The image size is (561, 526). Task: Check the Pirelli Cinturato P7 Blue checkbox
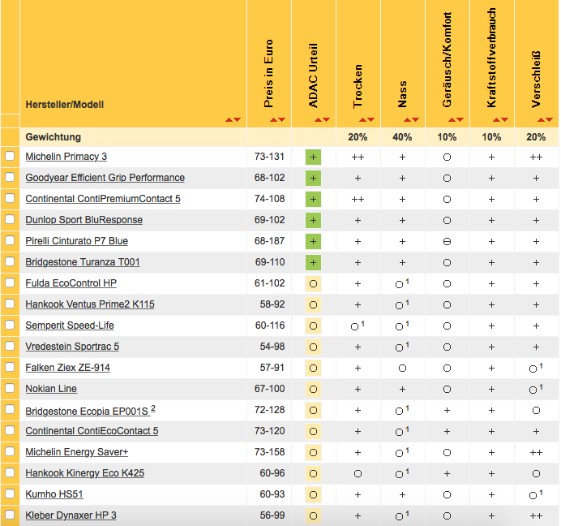point(10,240)
